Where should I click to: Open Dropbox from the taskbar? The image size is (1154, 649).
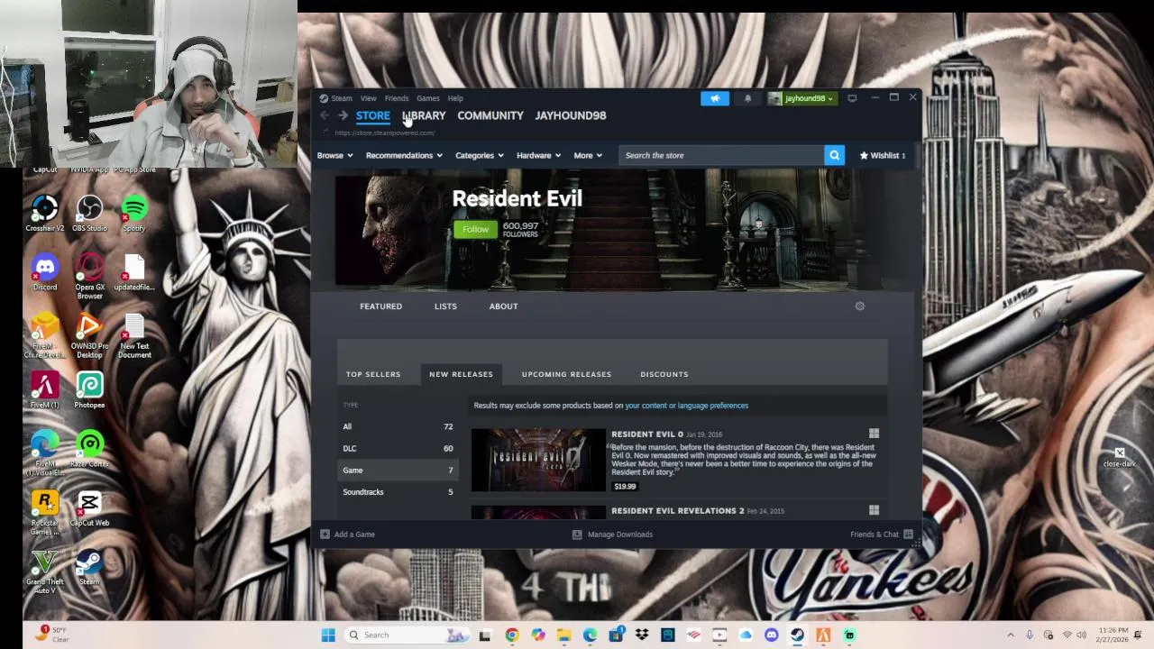pyautogui.click(x=641, y=635)
